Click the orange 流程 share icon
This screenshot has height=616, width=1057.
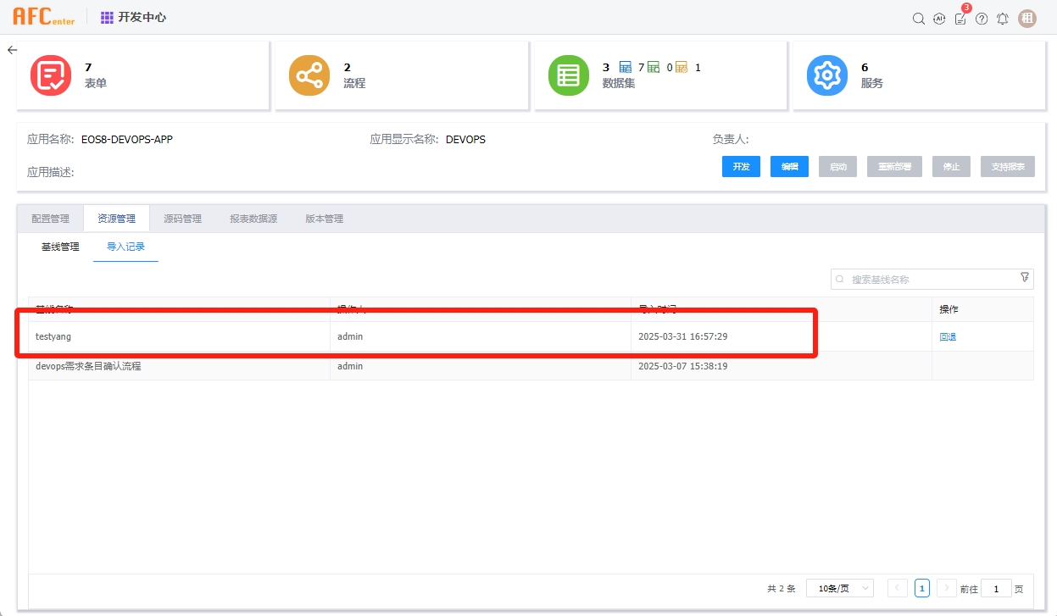coord(309,75)
